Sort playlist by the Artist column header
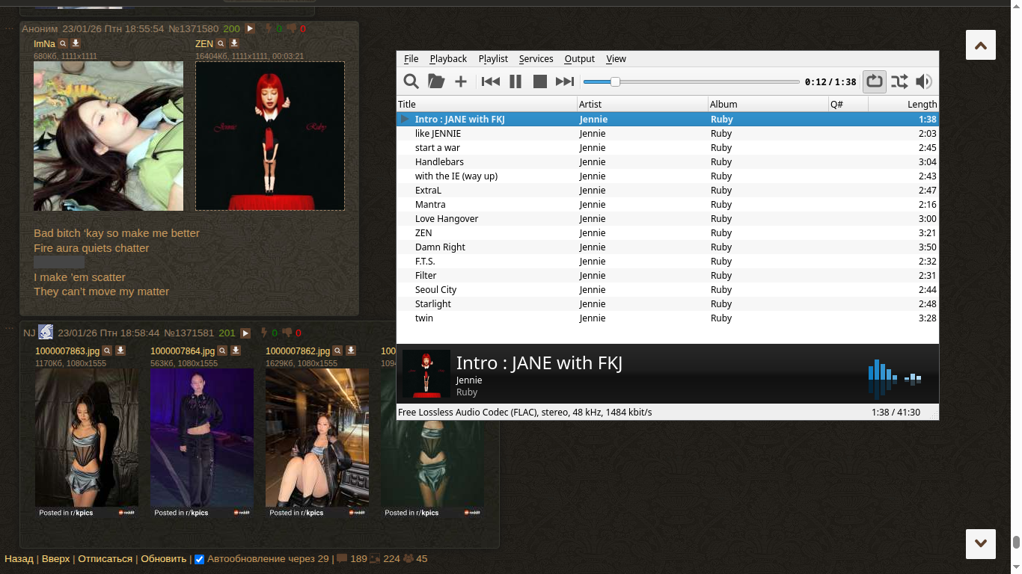The height and width of the screenshot is (574, 1022). (x=643, y=105)
